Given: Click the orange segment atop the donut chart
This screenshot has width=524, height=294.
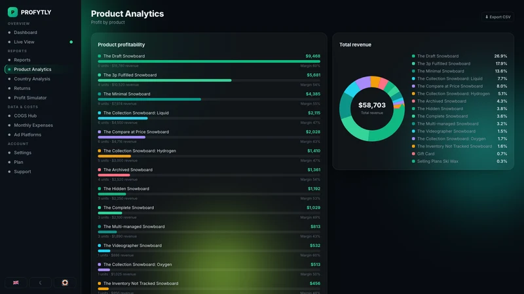Looking at the screenshot, I should click(375, 82).
